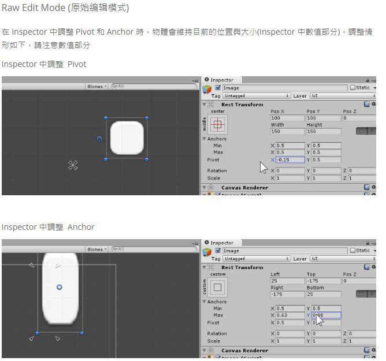This screenshot has height=361, width=386.
Task: Click bottom-right corner handle of image in top scene
Action: (x=147, y=159)
